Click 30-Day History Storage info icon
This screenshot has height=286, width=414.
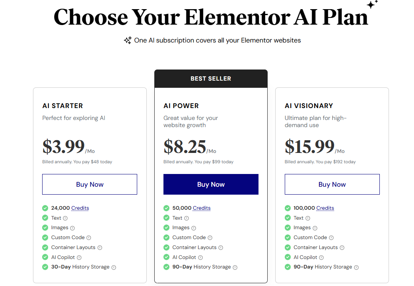(114, 267)
